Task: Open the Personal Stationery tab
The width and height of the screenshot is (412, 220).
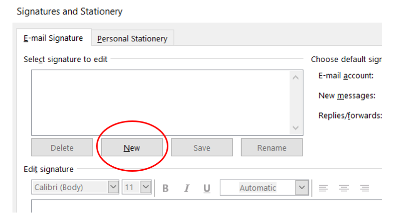Action: 132,38
